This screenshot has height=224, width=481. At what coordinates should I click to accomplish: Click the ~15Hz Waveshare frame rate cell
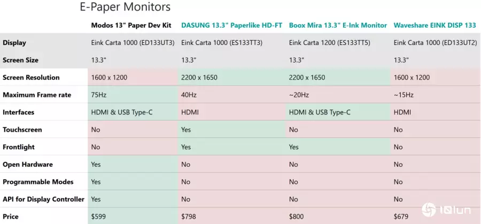click(x=436, y=95)
